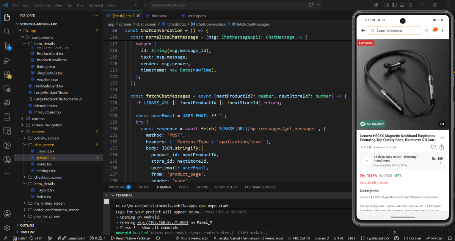The width and height of the screenshot is (455, 241).
Task: Open the File menu
Action: point(16,5)
